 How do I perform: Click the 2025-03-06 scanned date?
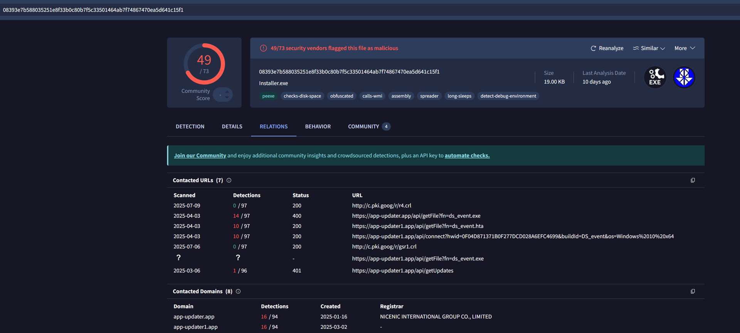[187, 271]
